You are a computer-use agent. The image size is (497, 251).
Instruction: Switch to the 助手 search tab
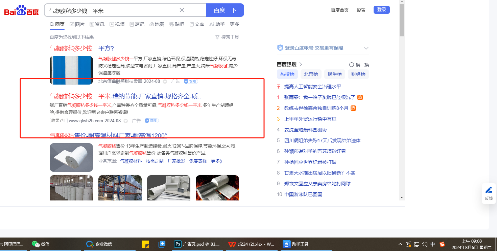click(217, 24)
